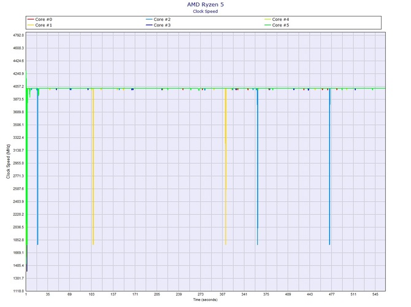This screenshot has height=307, width=411.
Task: Click the 443 tick on the time axis
Action: click(310, 294)
